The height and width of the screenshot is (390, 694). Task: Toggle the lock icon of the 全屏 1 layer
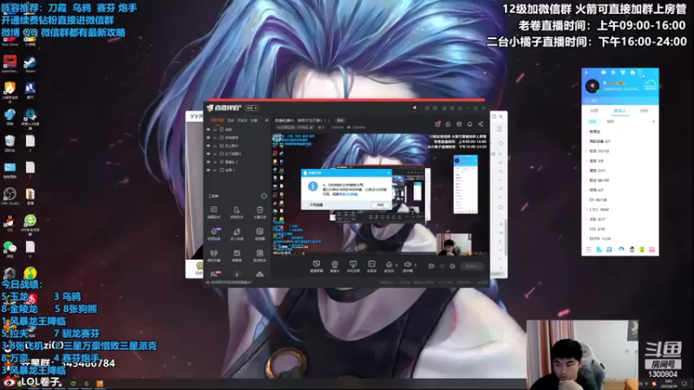tap(215, 170)
